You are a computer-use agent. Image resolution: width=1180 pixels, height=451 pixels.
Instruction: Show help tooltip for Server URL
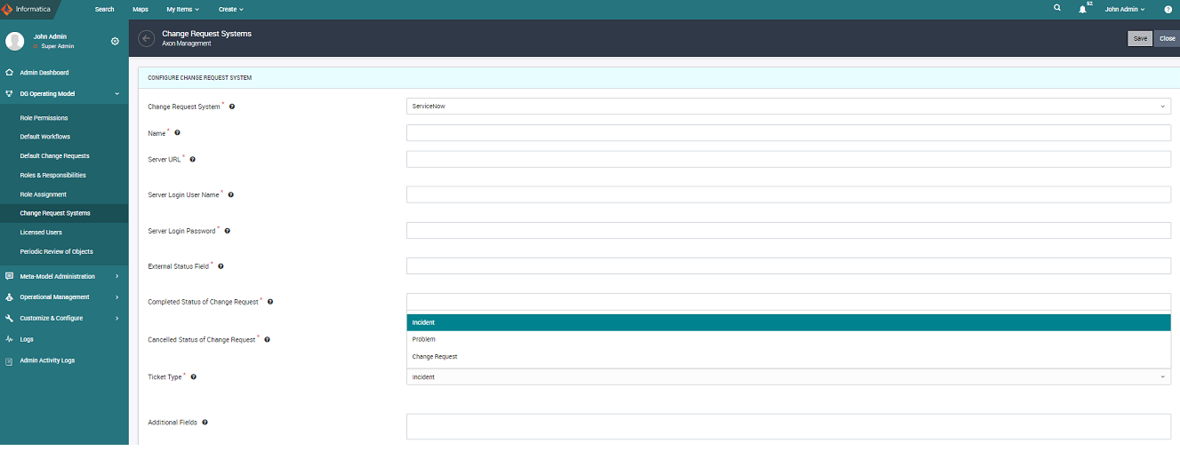[192, 160]
